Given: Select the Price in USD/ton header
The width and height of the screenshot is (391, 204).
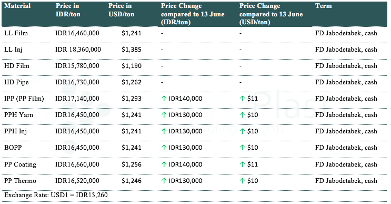Looking at the screenshot, I should tap(121, 10).
